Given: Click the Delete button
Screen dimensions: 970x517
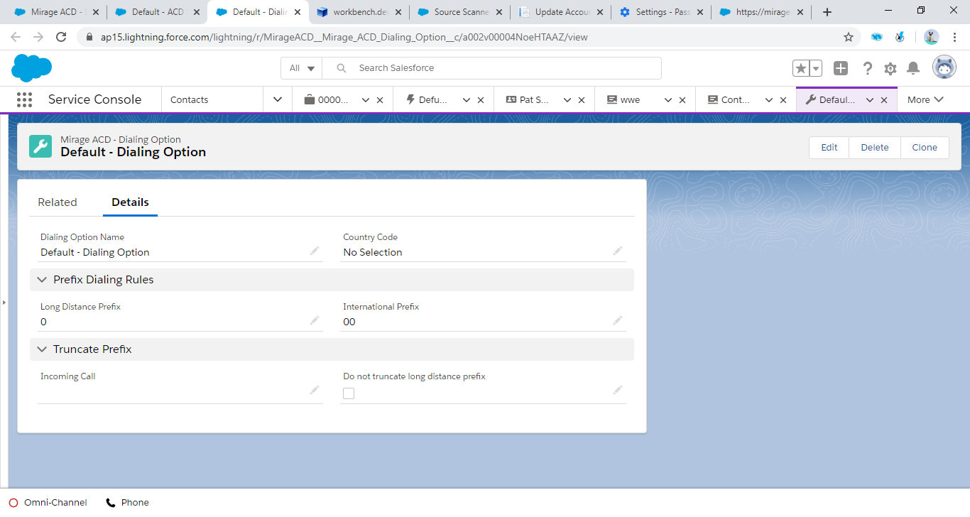Looking at the screenshot, I should [875, 148].
